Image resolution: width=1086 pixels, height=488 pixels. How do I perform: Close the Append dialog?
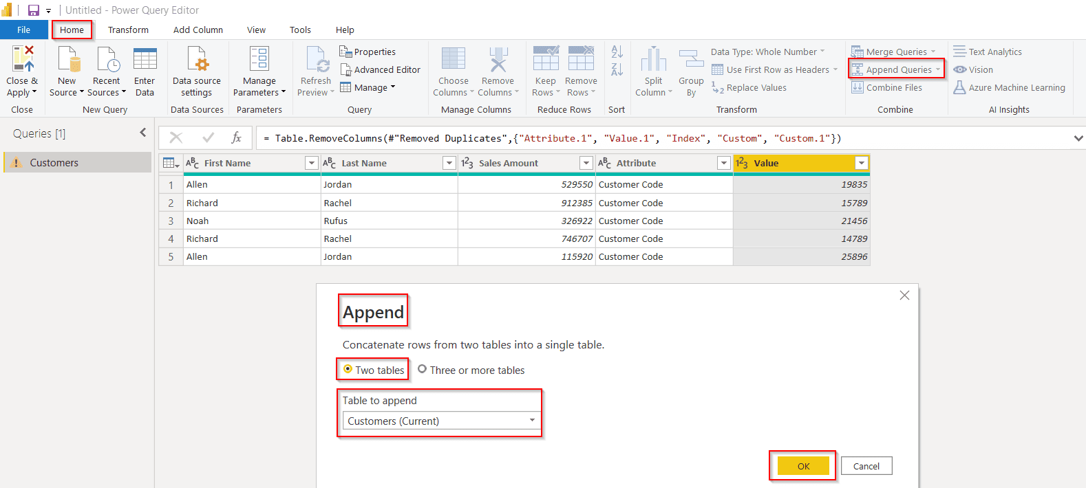[904, 295]
